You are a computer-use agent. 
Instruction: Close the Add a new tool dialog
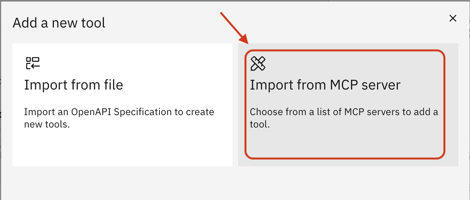point(453,18)
